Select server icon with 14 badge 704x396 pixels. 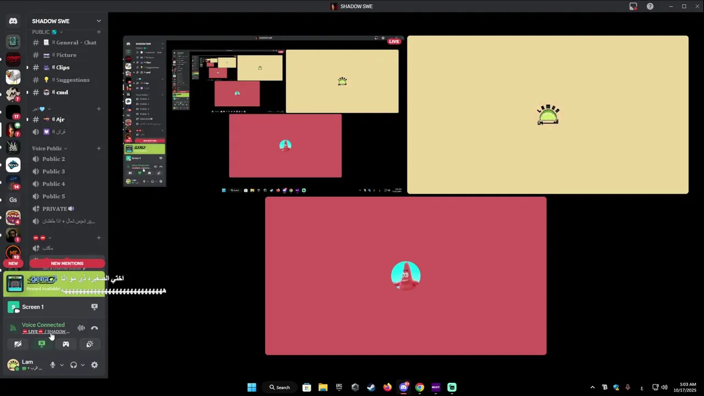tap(13, 182)
